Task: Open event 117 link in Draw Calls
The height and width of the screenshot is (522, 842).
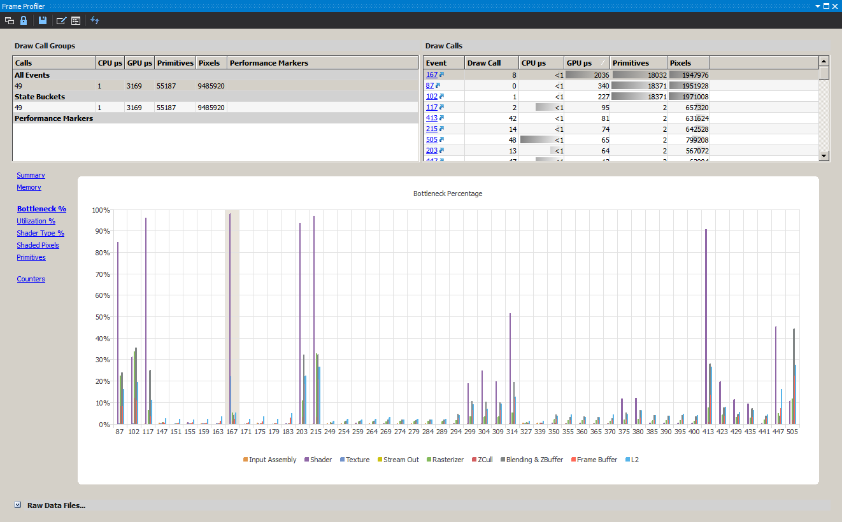Action: coord(432,107)
